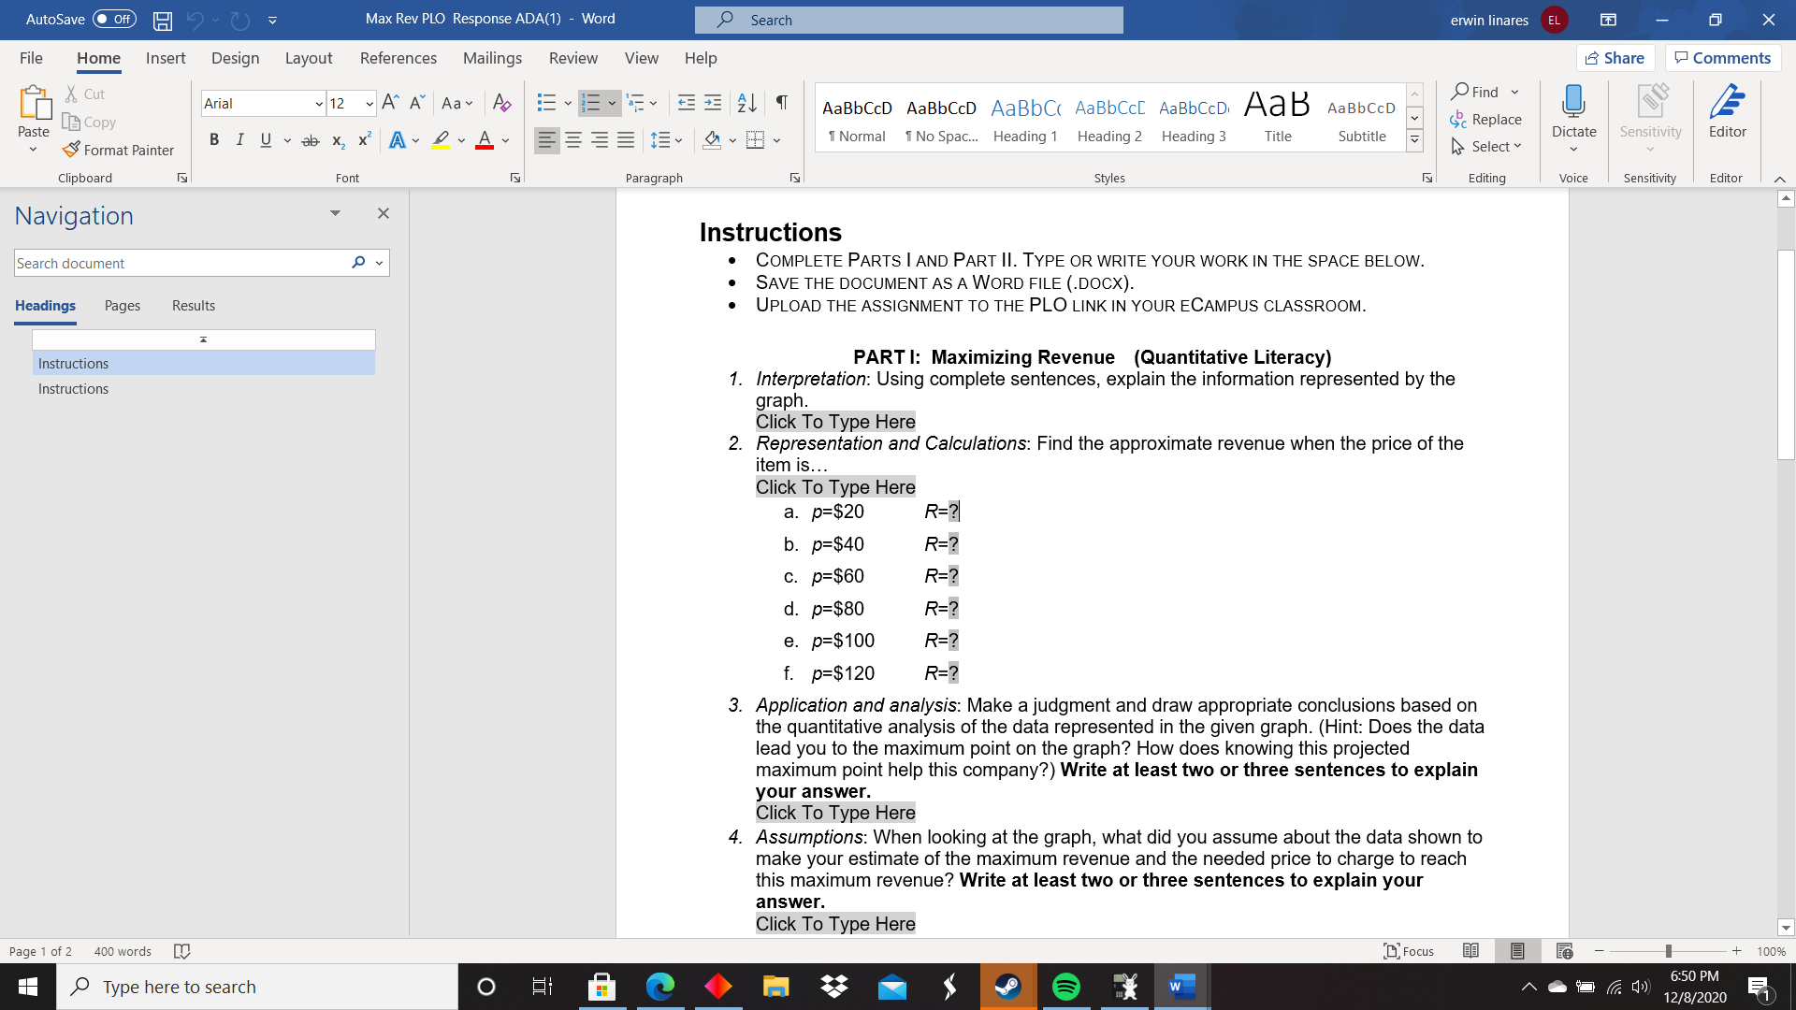Enable Focus mode in status bar
This screenshot has height=1010, width=1796.
click(1407, 951)
